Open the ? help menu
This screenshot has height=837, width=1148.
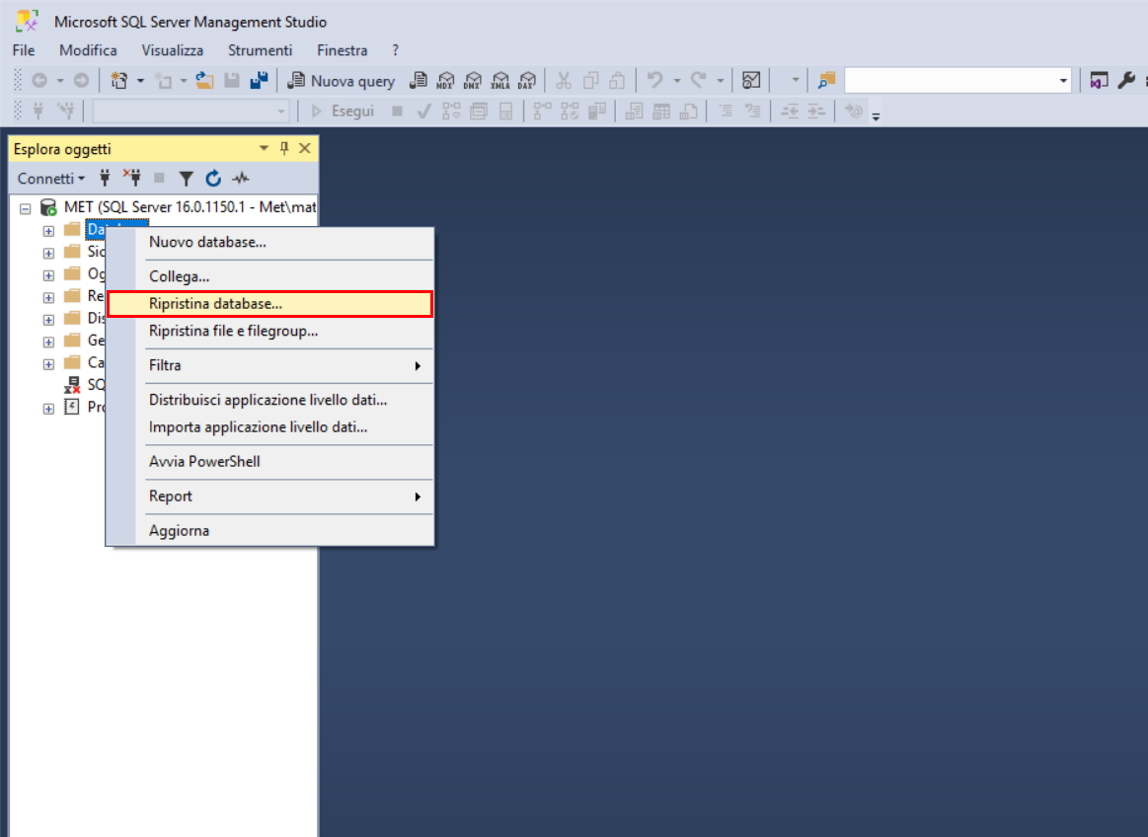coord(396,50)
